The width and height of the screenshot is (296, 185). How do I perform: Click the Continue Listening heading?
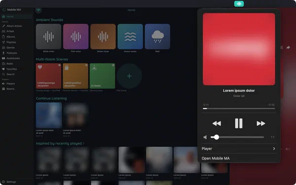51,98
